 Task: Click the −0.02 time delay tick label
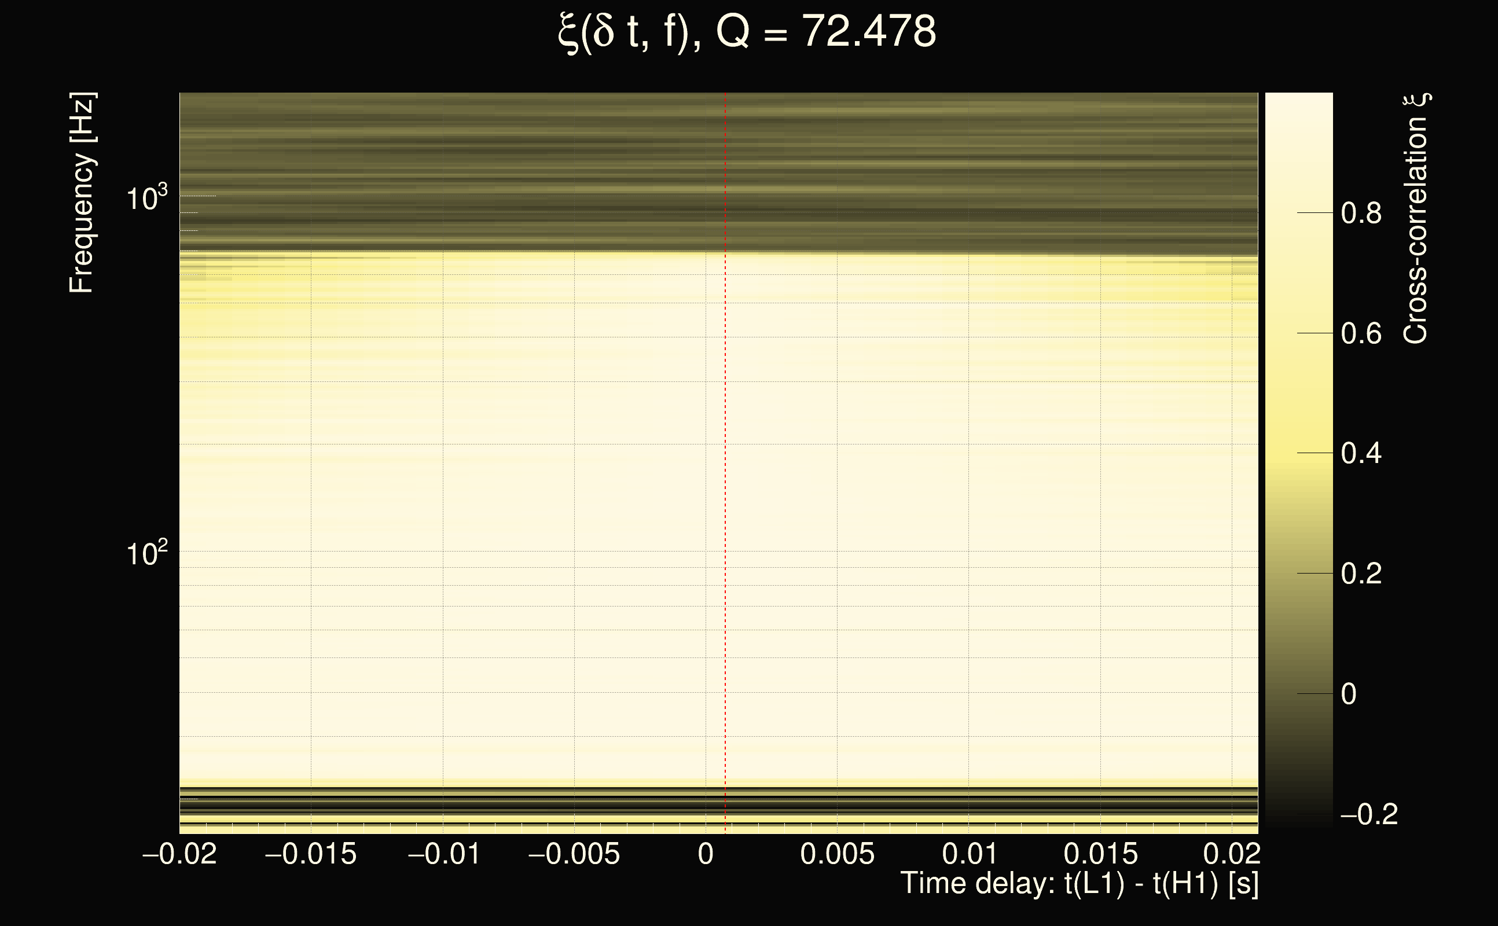click(x=179, y=854)
